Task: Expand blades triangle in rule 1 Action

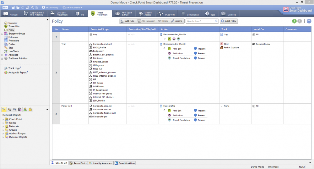Action: click(x=165, y=39)
